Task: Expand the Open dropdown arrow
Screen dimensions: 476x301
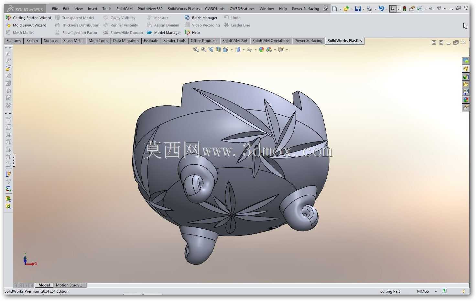Action: [x=352, y=9]
